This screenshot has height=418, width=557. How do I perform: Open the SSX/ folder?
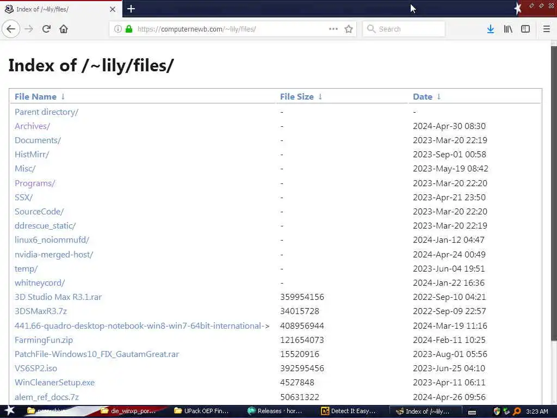click(23, 197)
